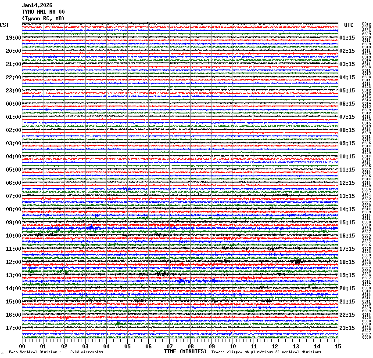This screenshot has height=358, width=373.
Task: Click the 05 minute tick on the time axis
Action: click(127, 347)
